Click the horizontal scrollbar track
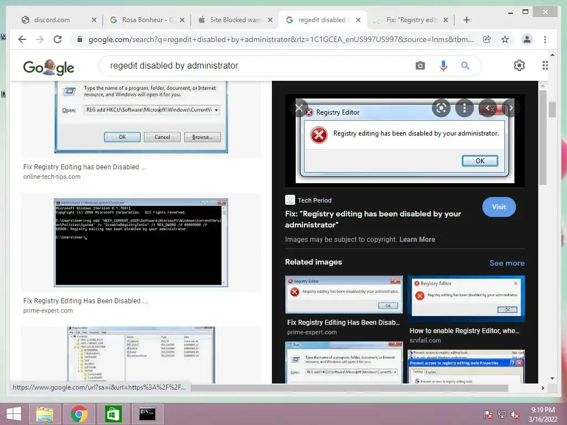The width and height of the screenshot is (567, 425). (x=349, y=388)
